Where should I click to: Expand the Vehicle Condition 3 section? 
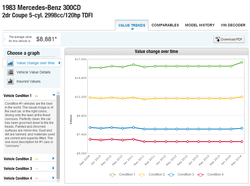pos(53,168)
